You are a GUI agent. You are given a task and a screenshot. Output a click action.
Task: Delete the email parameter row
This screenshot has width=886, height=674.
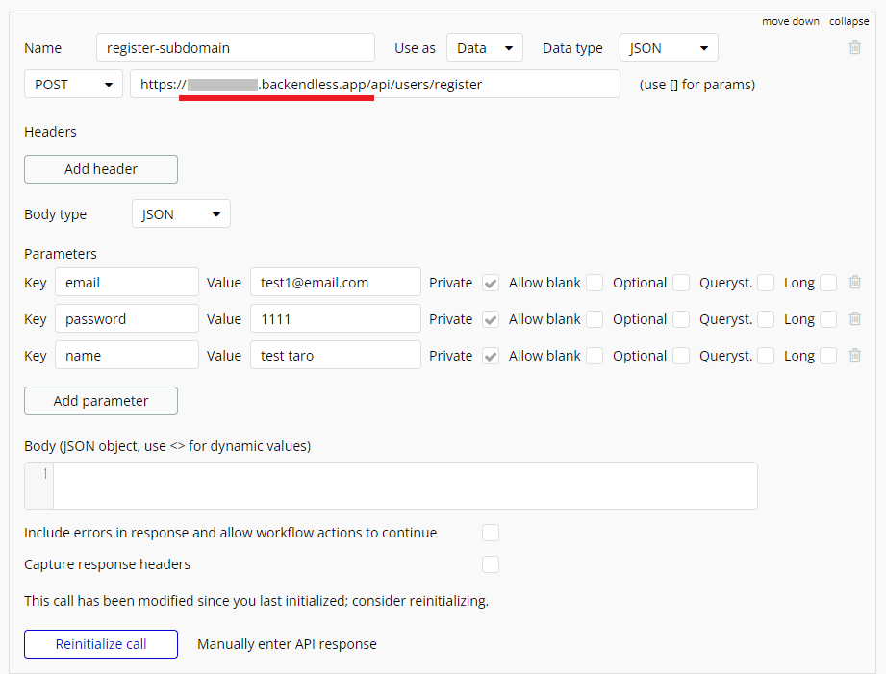pos(855,283)
